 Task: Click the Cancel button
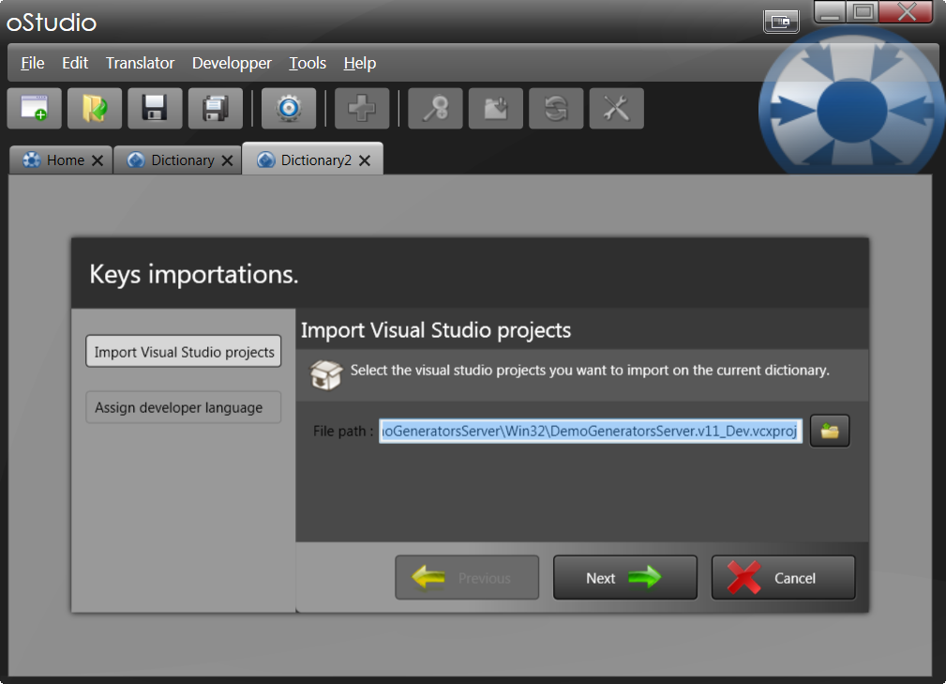click(783, 578)
